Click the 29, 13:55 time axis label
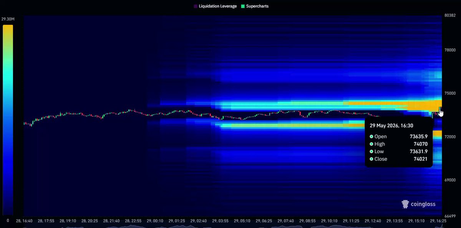 coord(395,221)
